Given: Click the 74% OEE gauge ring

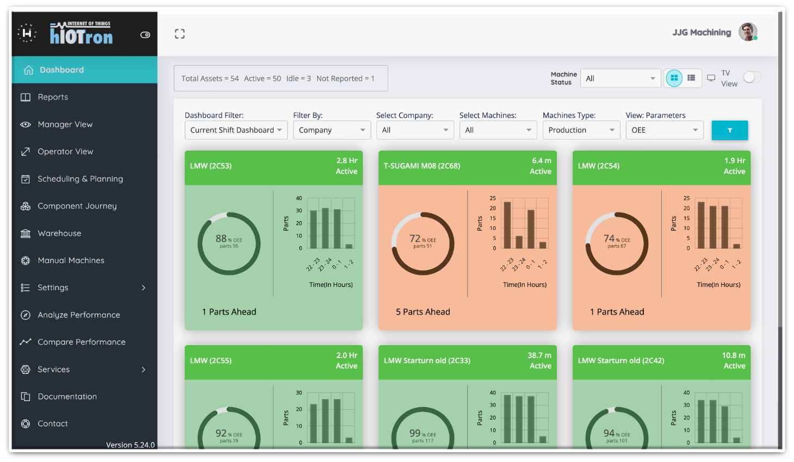Looking at the screenshot, I should tap(617, 243).
